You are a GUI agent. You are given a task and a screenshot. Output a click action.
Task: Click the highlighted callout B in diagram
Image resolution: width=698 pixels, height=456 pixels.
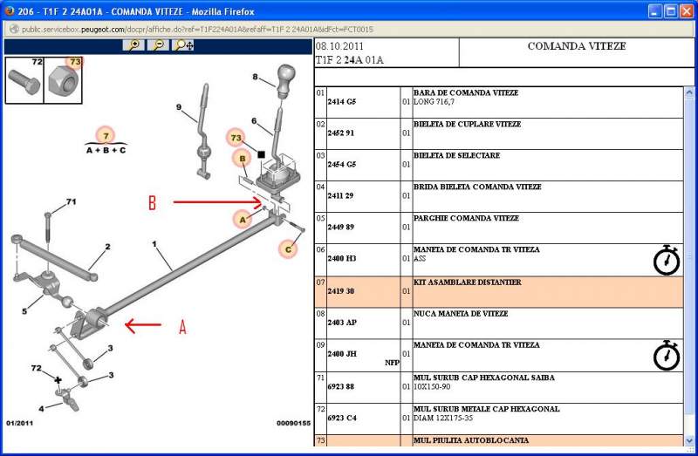(x=243, y=159)
